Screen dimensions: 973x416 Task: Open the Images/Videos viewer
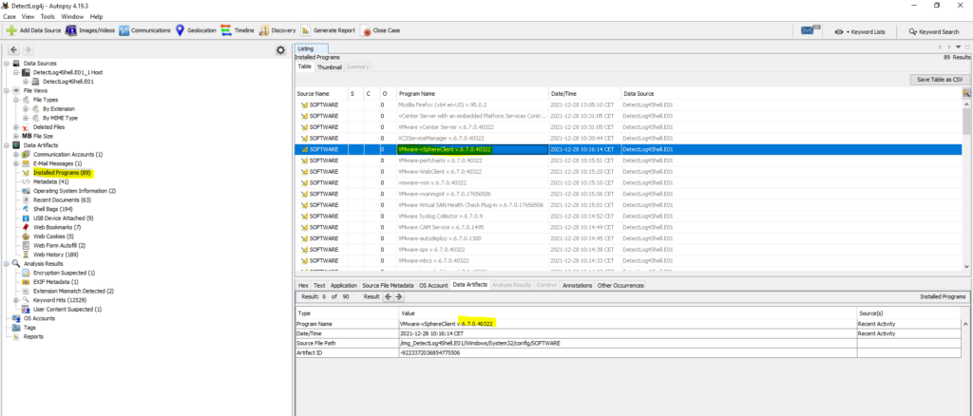[70, 30]
